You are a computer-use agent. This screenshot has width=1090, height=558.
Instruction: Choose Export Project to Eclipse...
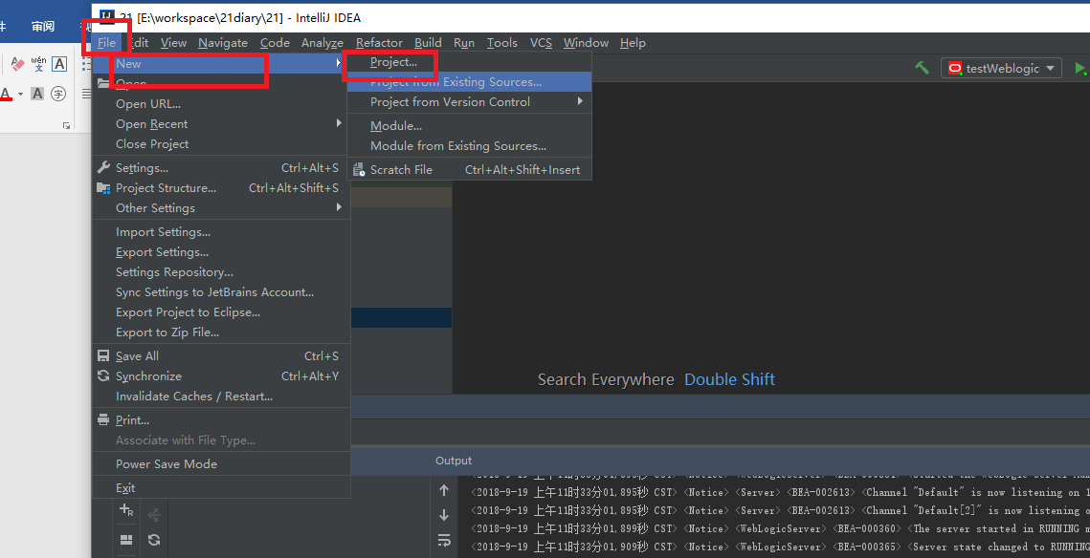click(221, 312)
